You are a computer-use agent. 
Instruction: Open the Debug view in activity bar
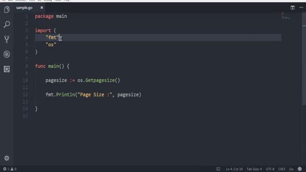pyautogui.click(x=7, y=54)
